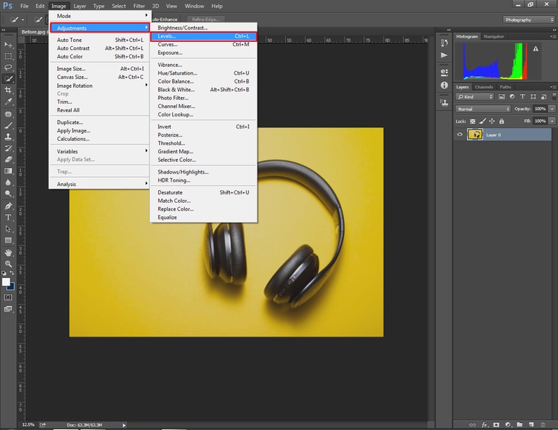Click the background color swatch
Screen dimensions: 558x430
point(12,287)
